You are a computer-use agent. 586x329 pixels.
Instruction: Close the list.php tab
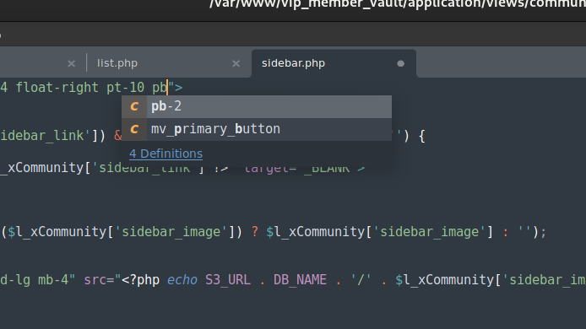click(236, 63)
